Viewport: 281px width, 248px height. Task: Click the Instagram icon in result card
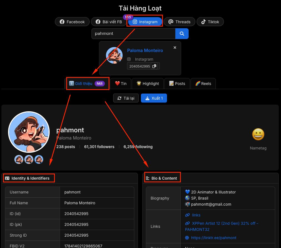129,59
